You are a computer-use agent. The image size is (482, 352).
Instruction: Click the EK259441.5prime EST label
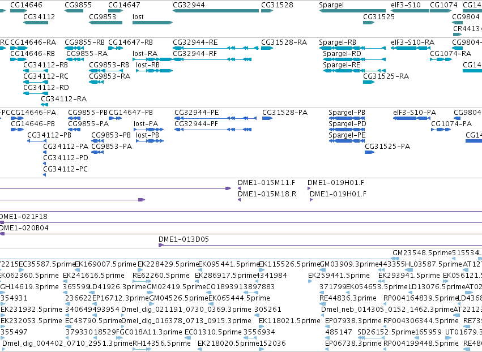point(339,276)
